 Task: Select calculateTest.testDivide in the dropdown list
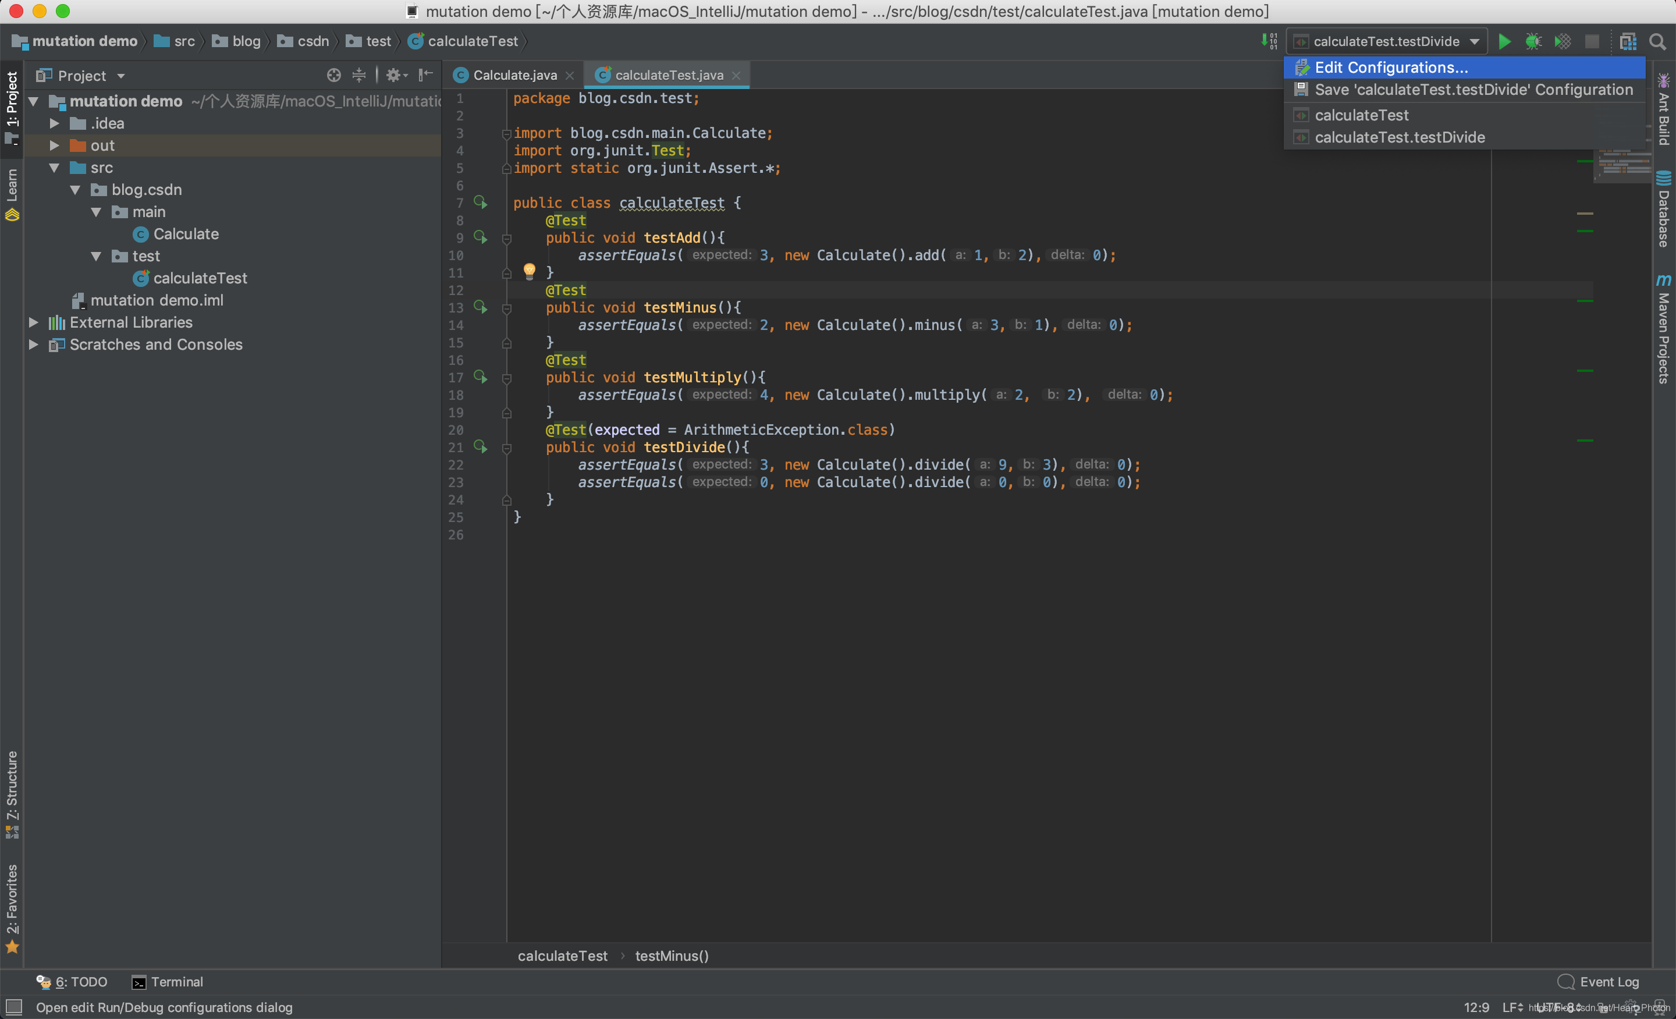click(1464, 137)
